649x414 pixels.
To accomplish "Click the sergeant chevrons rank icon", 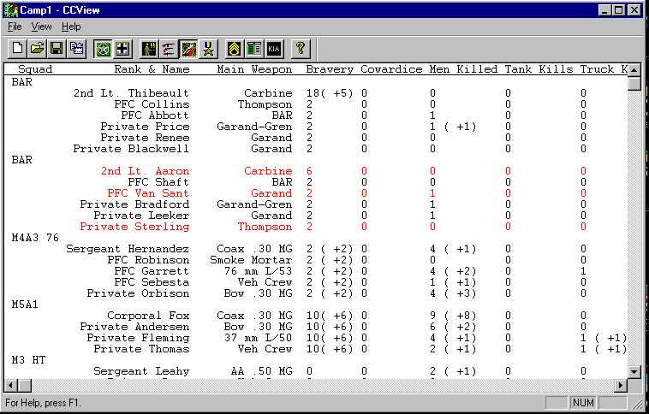I will click(235, 49).
